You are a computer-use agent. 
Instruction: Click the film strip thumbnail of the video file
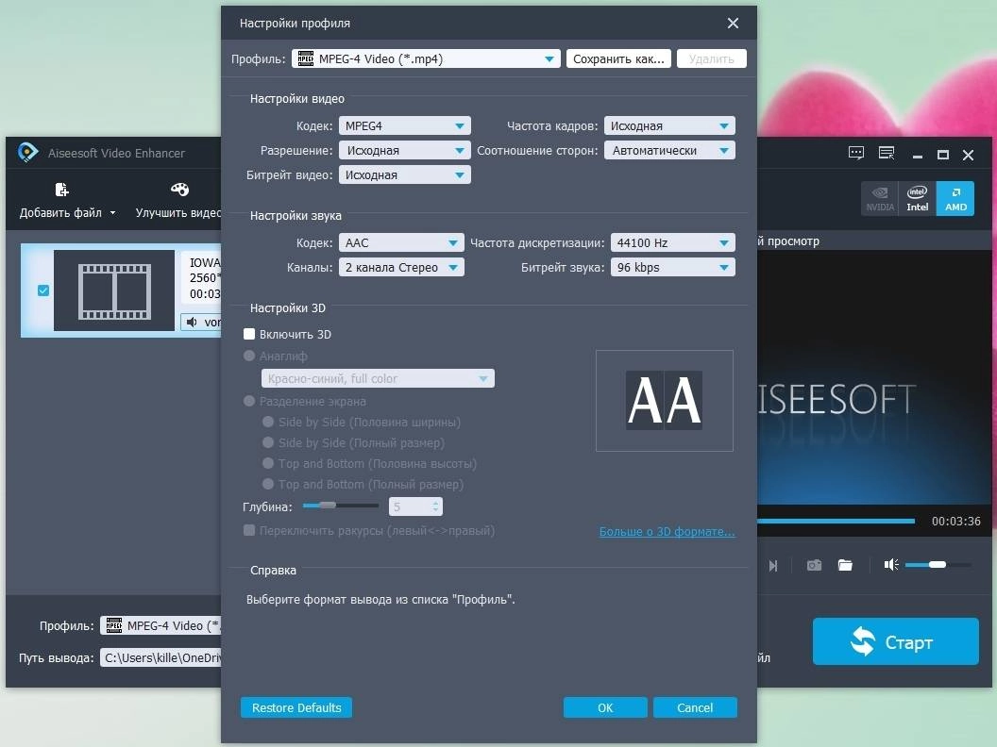(114, 290)
